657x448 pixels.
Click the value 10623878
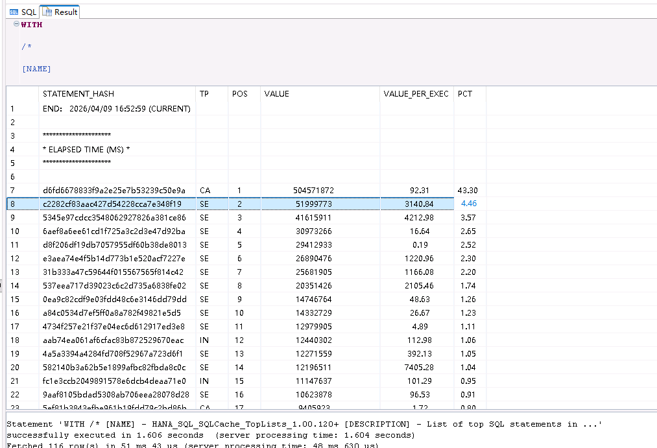[313, 394]
